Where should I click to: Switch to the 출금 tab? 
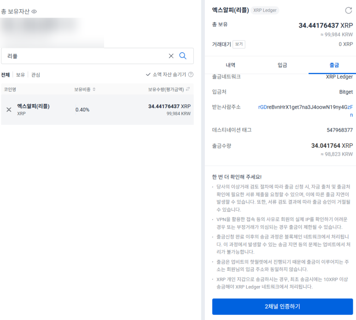pyautogui.click(x=334, y=65)
